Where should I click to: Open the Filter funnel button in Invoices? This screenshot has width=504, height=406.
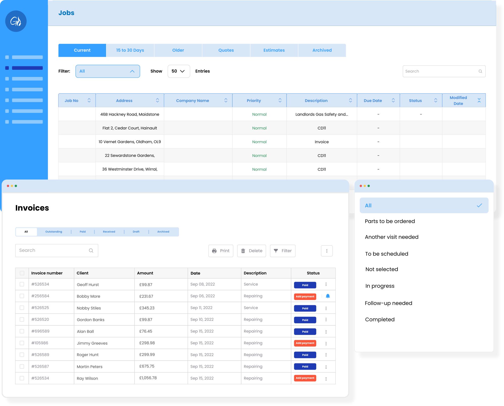[282, 251]
